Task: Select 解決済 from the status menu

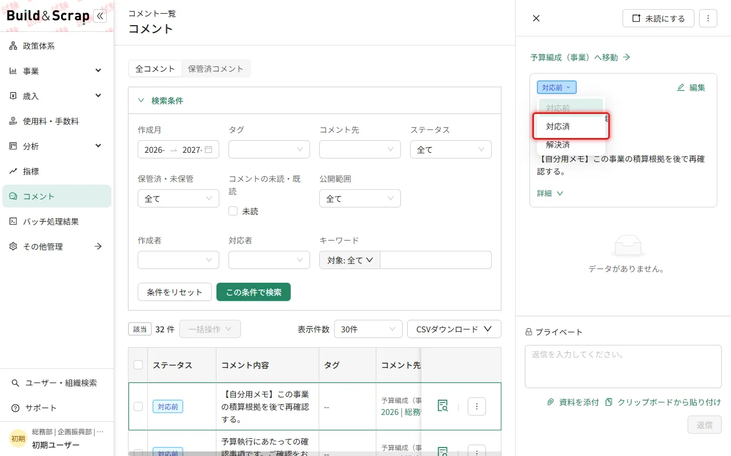Action: (x=571, y=145)
